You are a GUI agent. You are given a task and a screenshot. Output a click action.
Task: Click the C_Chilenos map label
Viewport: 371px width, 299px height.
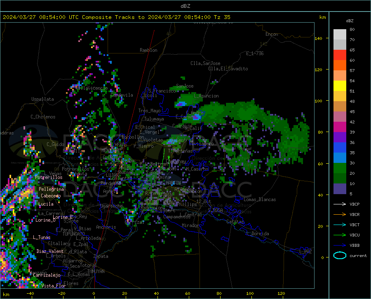[43, 117]
